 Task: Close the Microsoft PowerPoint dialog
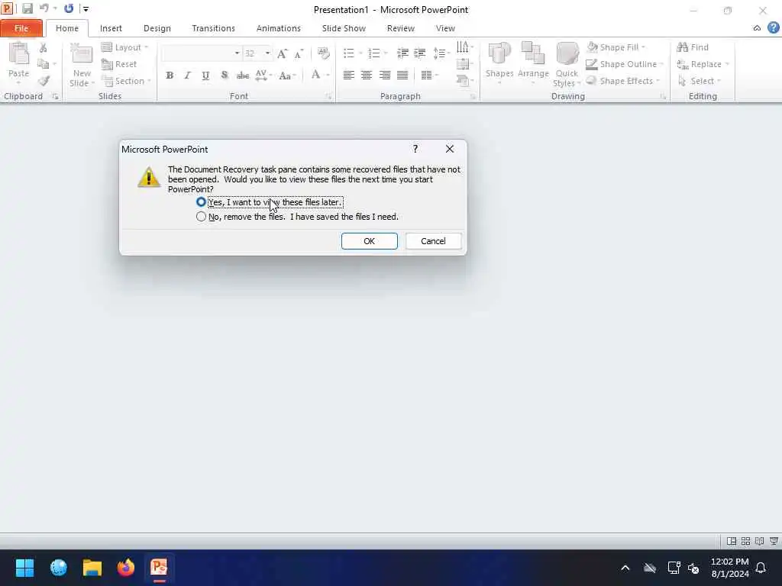449,149
